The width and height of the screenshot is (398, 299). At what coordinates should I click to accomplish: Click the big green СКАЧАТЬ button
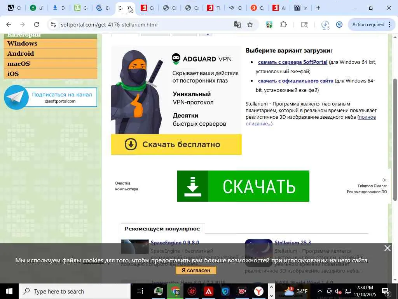click(x=243, y=186)
